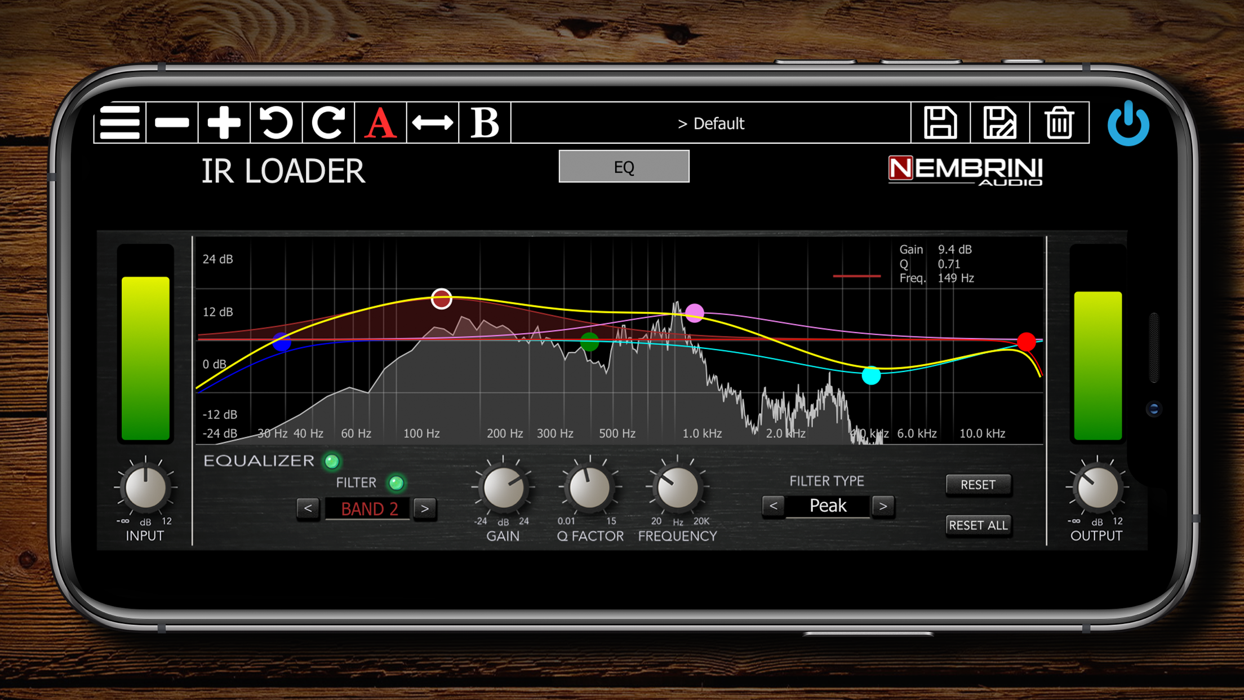Open the Default preset menu
This screenshot has width=1244, height=700.
(710, 123)
